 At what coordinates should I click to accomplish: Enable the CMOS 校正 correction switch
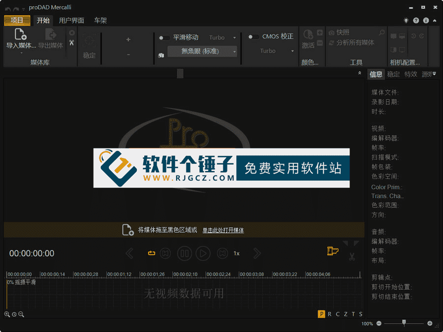[253, 36]
